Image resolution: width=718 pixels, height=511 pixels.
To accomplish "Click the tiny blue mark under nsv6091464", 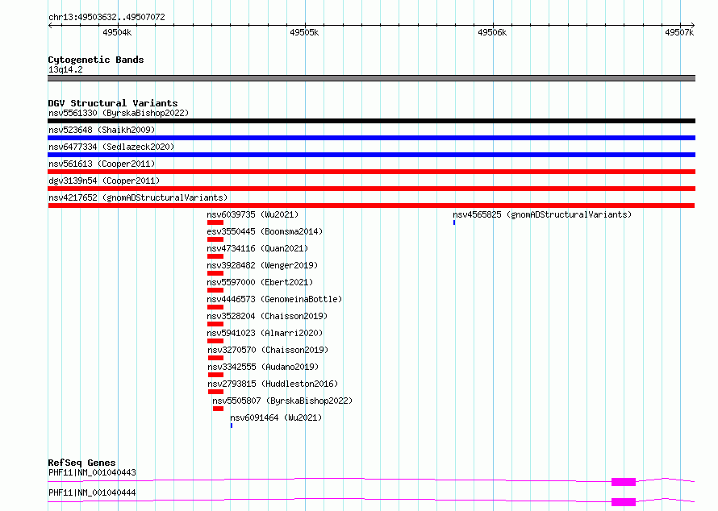I will click(232, 426).
